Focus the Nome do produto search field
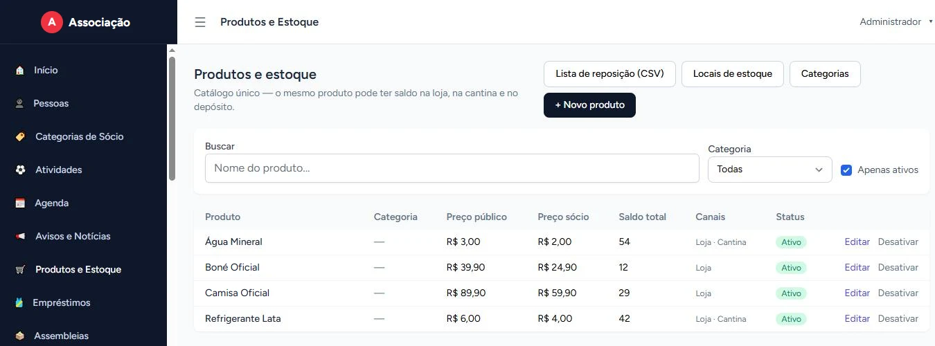This screenshot has width=935, height=346. [x=452, y=168]
